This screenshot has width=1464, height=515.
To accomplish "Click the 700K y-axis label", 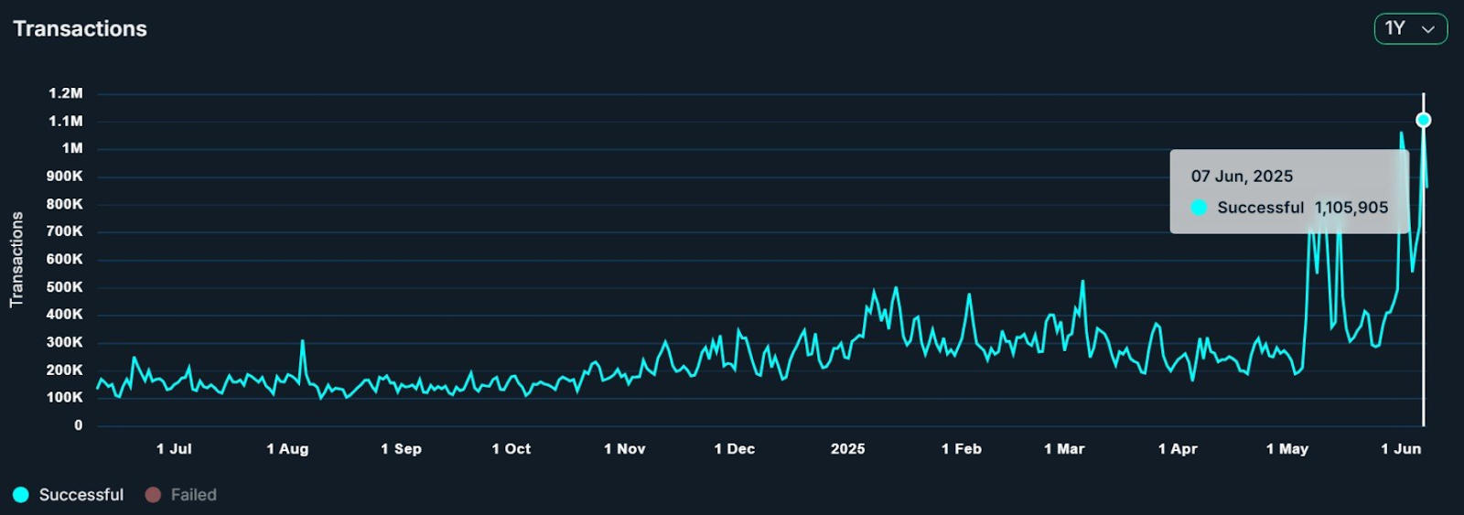I will (64, 231).
